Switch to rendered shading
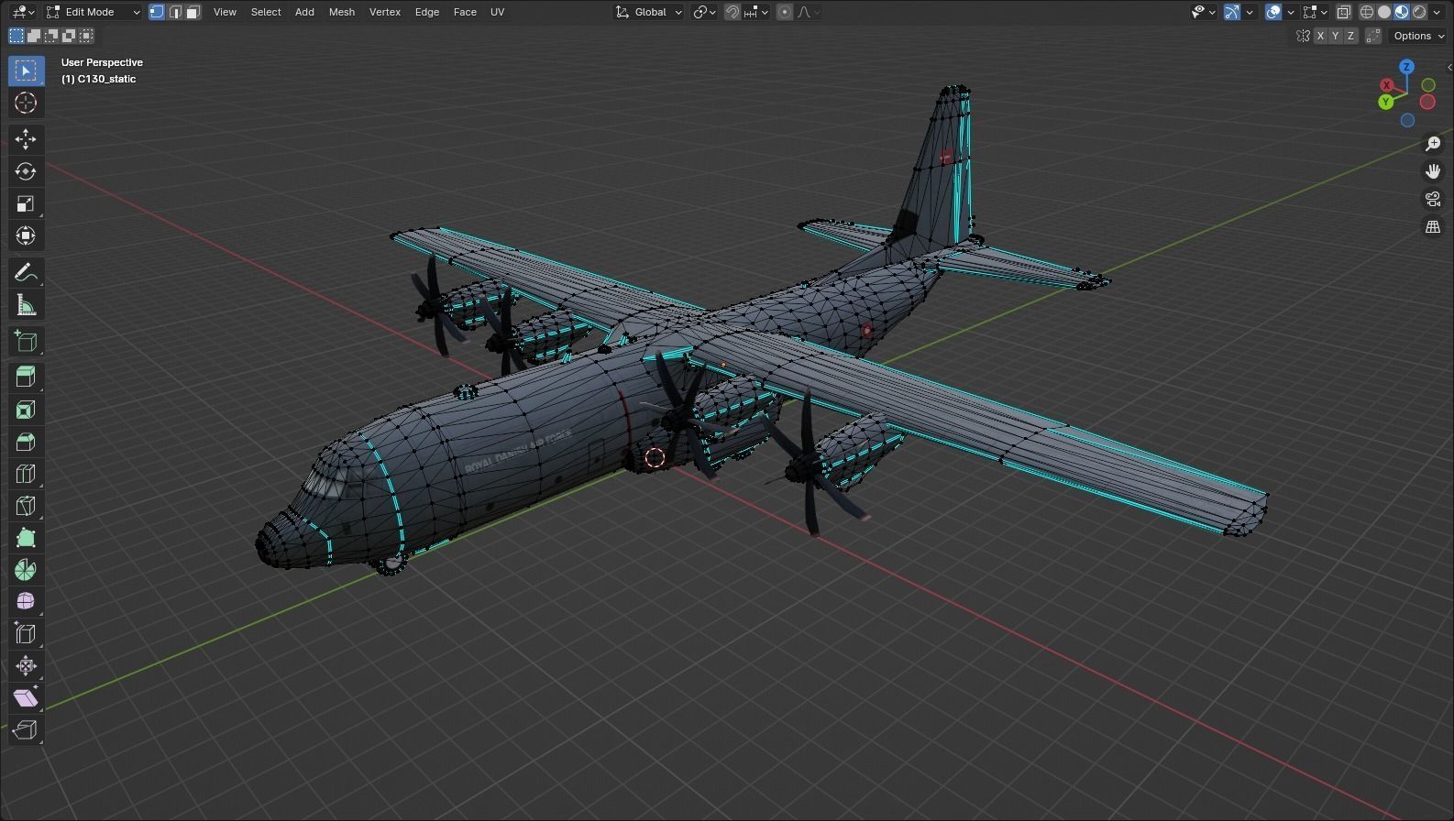This screenshot has height=821, width=1454. click(x=1419, y=12)
